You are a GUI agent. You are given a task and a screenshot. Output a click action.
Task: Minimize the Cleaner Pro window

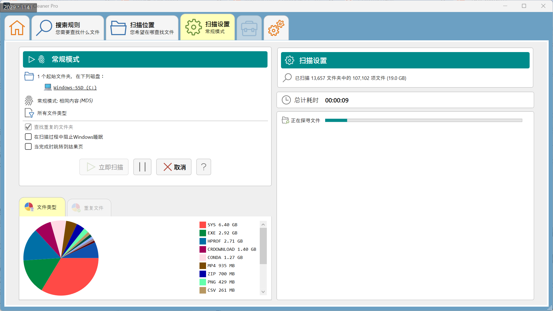pyautogui.click(x=505, y=6)
